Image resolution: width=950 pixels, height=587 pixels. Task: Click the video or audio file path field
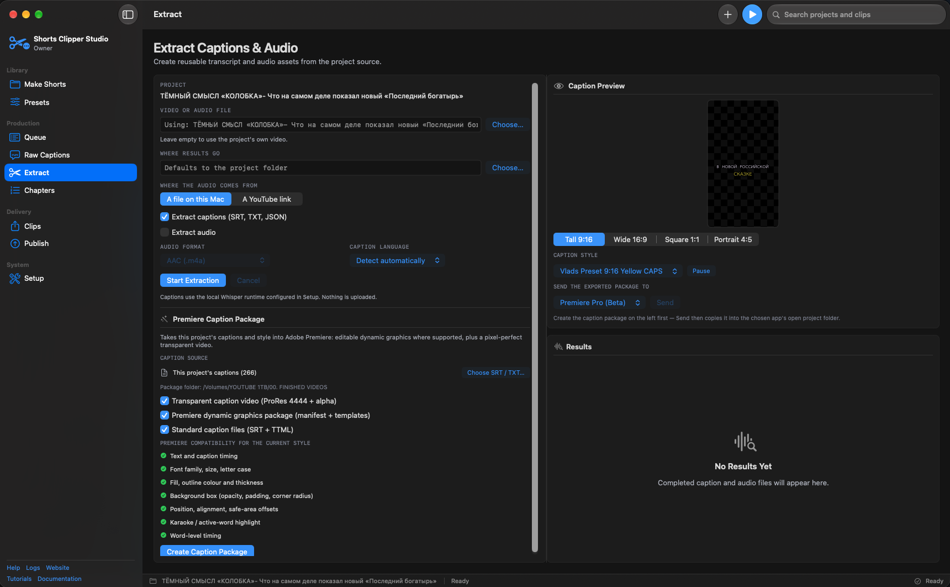pyautogui.click(x=320, y=125)
